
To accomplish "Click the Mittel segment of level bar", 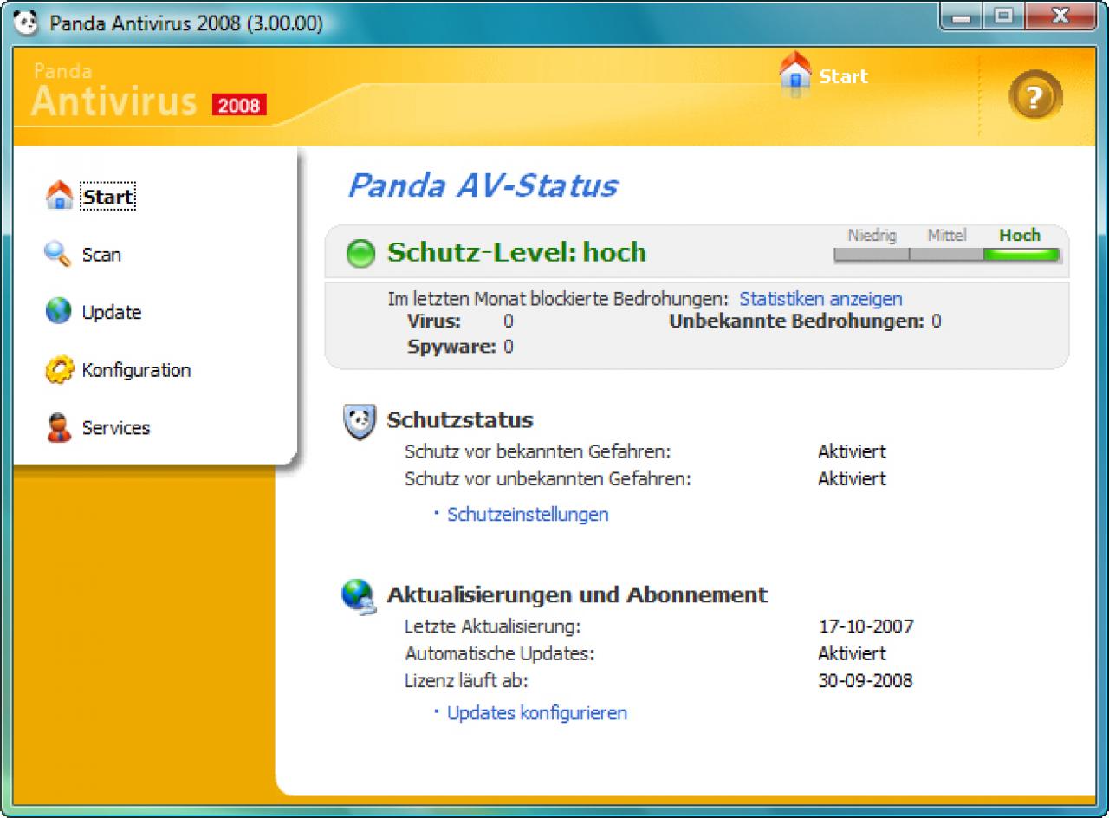I will coord(946,255).
